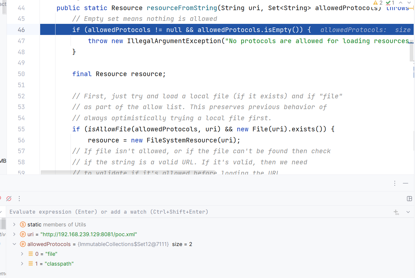Toggle breakpoint on line 55 gutter
Viewport: 415px width, 278px height.
[21, 129]
